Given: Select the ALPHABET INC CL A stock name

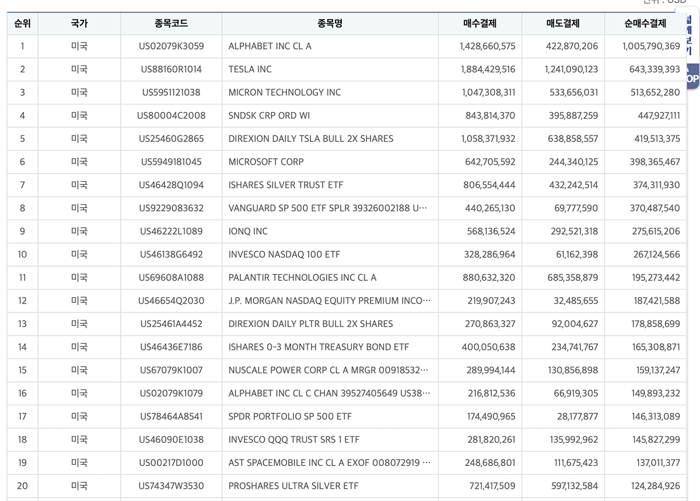Looking at the screenshot, I should 269,46.
